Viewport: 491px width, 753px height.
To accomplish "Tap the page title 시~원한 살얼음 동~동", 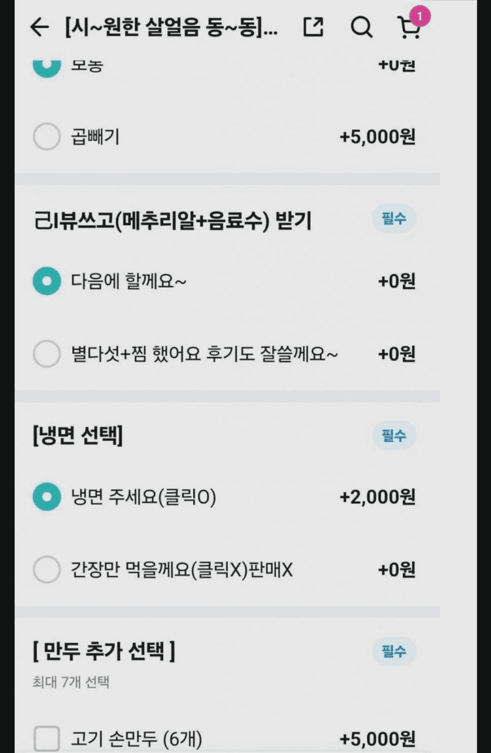I will 171,28.
